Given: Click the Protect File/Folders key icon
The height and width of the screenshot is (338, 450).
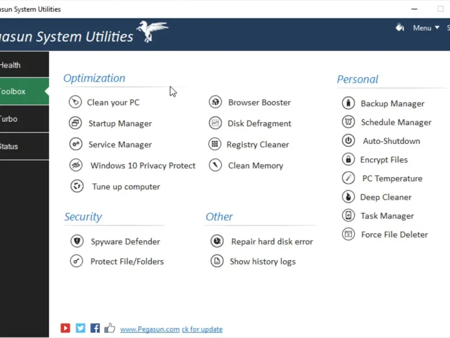Looking at the screenshot, I should (76, 261).
